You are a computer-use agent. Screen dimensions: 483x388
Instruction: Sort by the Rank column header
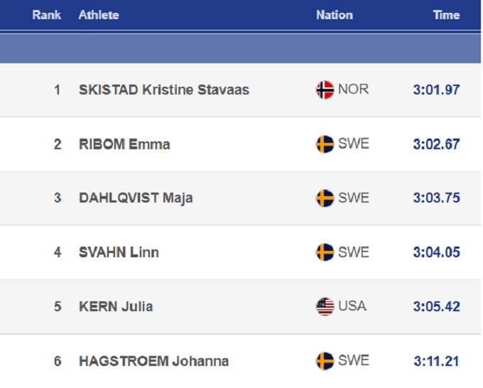click(47, 15)
